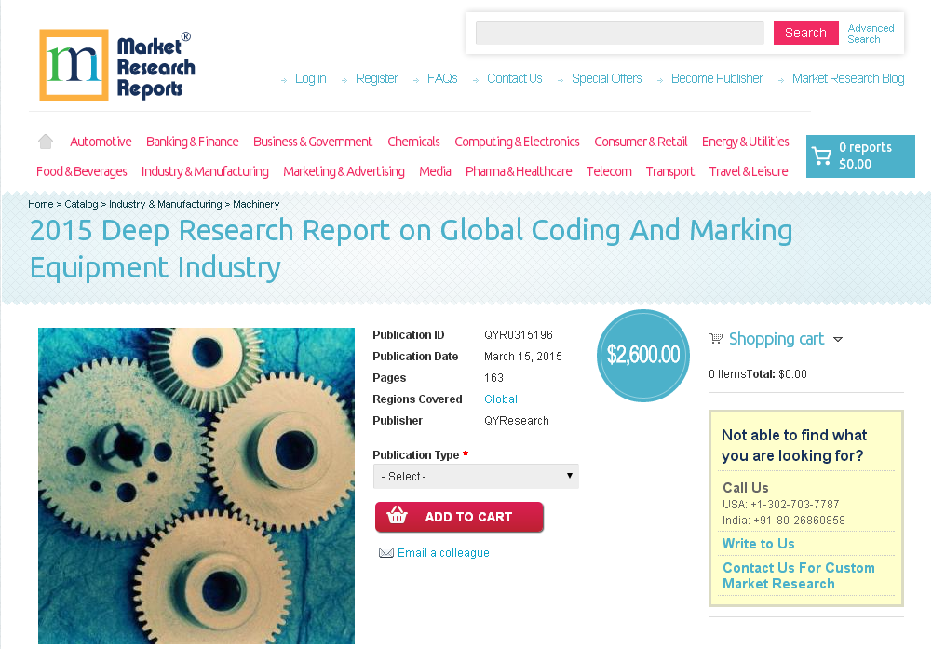The image size is (932, 649).
Task: Select the Media category
Action: click(435, 171)
